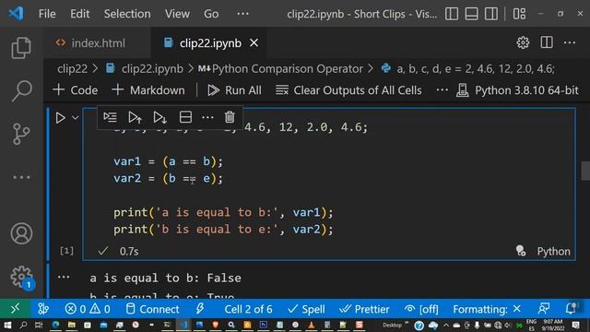
Task: Customize Layout icon in title bar
Action: click(519, 14)
